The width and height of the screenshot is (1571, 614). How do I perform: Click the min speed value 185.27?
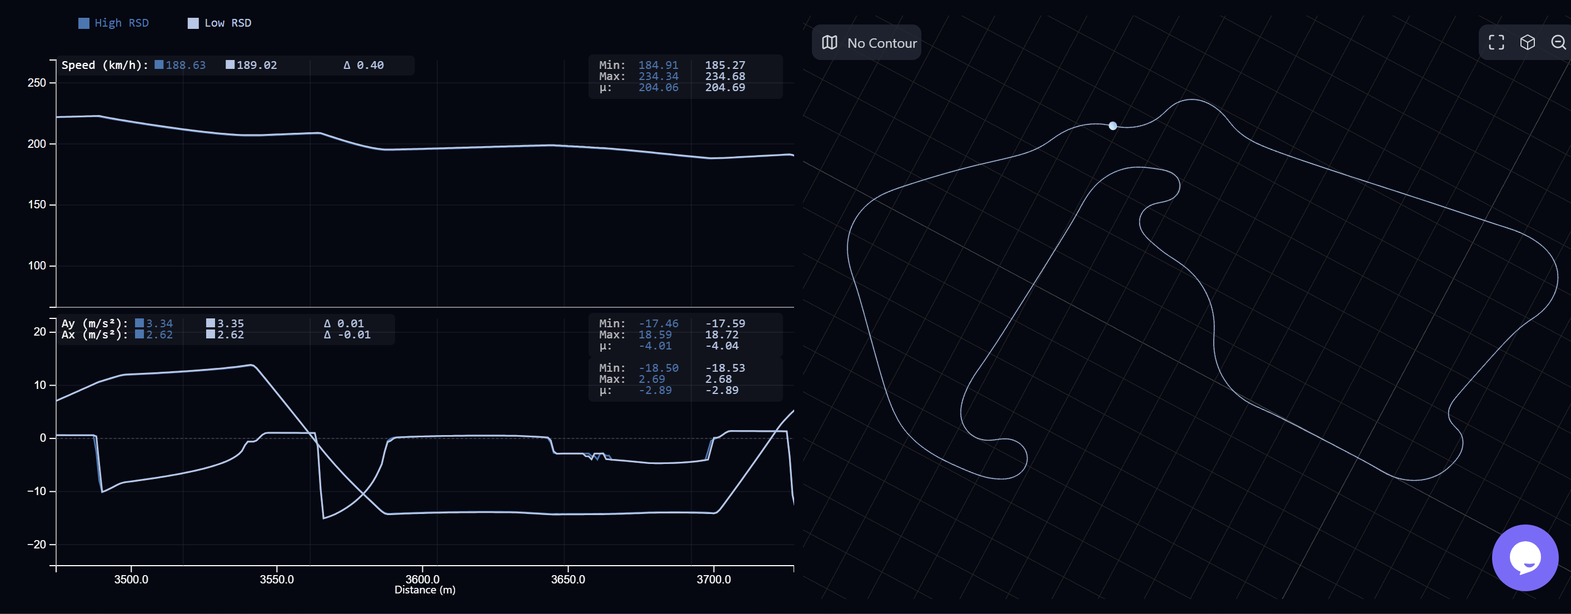click(x=725, y=64)
